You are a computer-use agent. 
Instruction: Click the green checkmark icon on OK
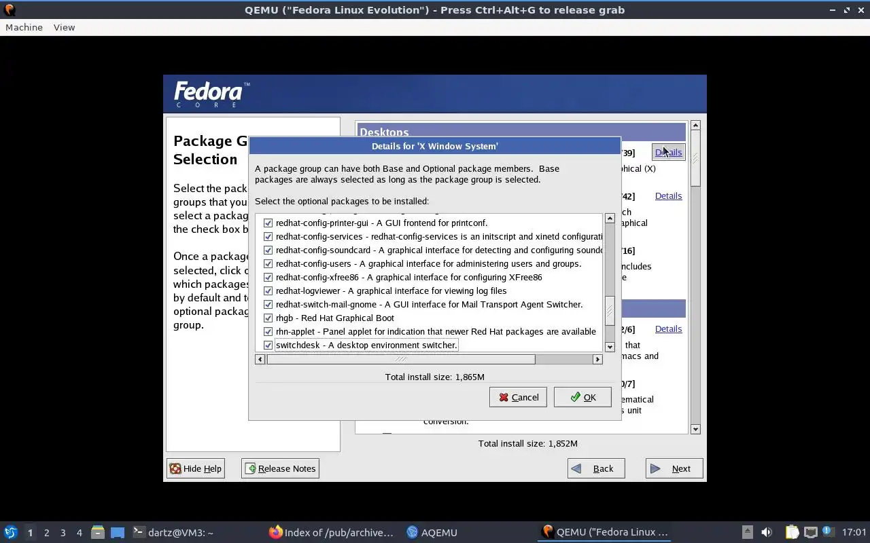(x=576, y=397)
